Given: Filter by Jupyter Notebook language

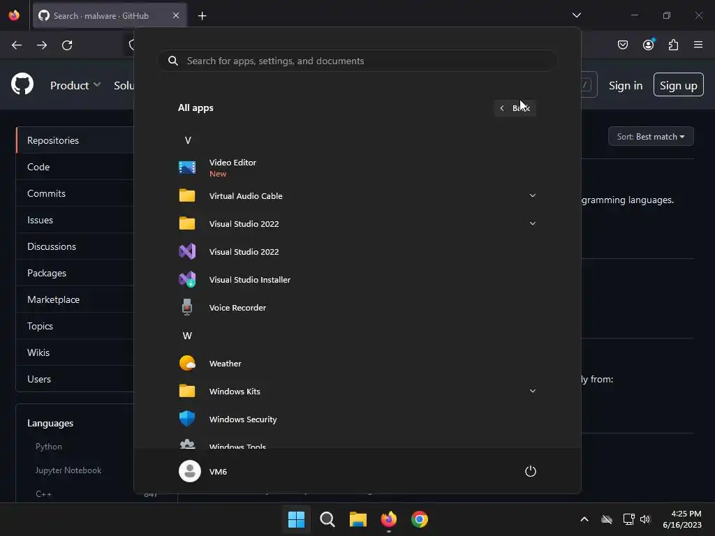Looking at the screenshot, I should pos(68,470).
